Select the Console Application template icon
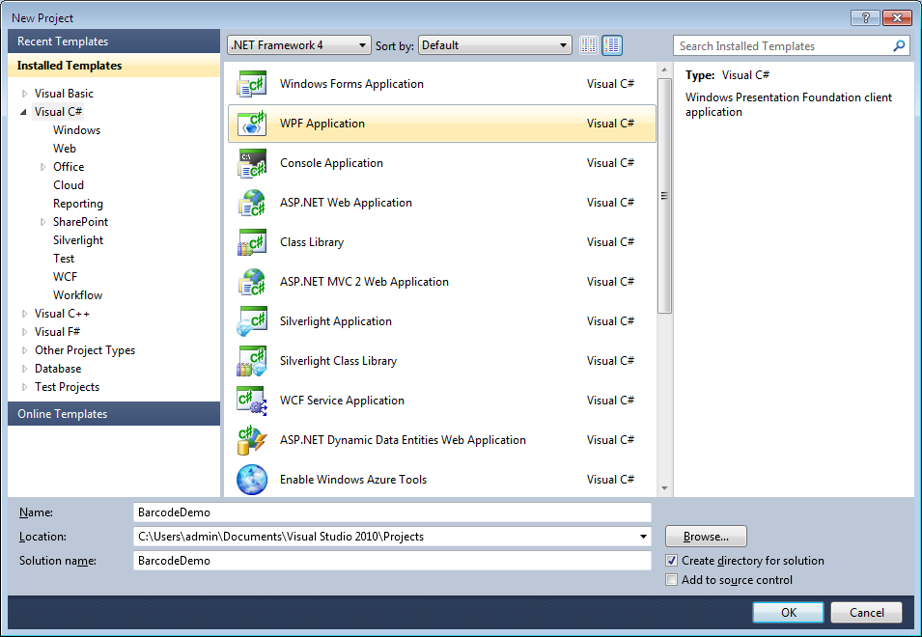The height and width of the screenshot is (637, 922). 252,163
